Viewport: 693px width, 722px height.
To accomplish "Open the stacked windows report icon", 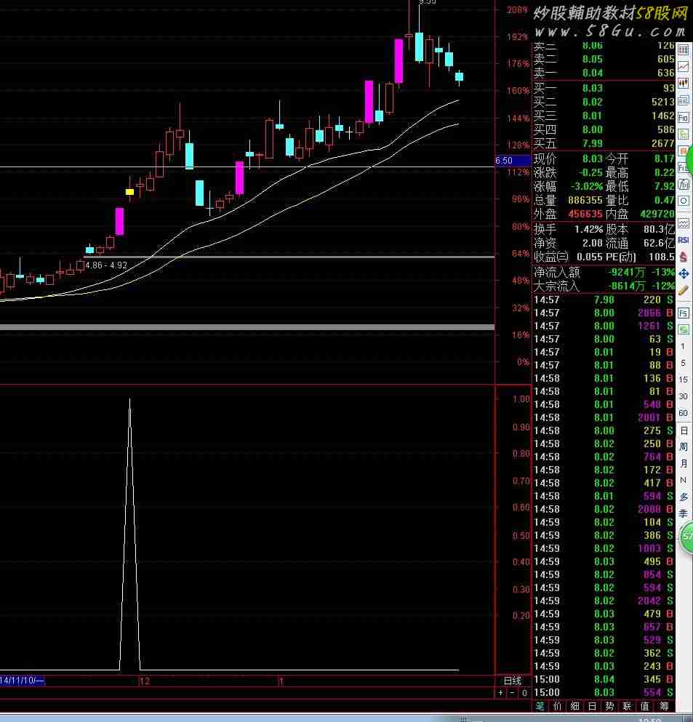I will [684, 101].
